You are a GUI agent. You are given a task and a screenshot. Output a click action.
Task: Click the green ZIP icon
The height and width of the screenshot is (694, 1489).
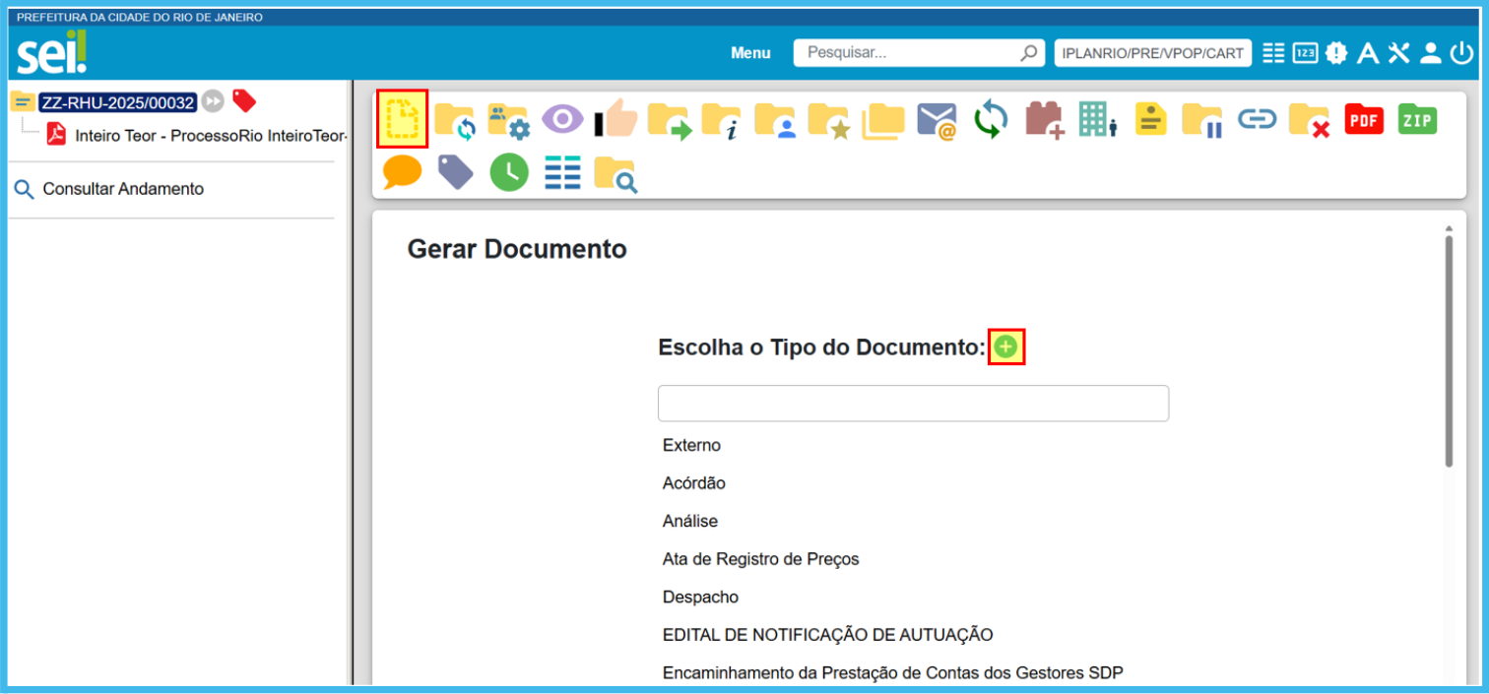coord(1417,120)
